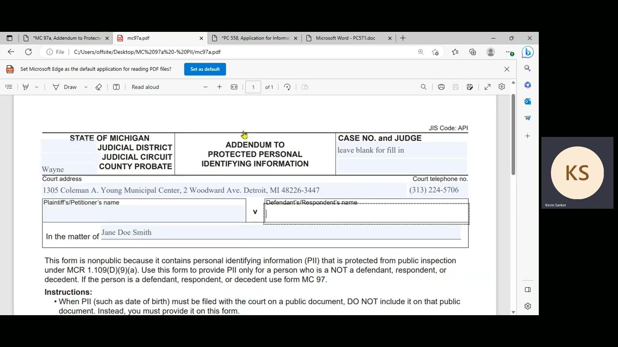This screenshot has height=347, width=618.
Task: Open the Microsoft 365 sidebar icon
Action: (x=528, y=85)
